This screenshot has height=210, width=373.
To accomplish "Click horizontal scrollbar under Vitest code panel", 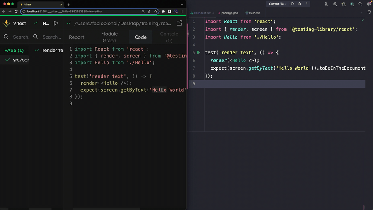I will pos(107,209).
